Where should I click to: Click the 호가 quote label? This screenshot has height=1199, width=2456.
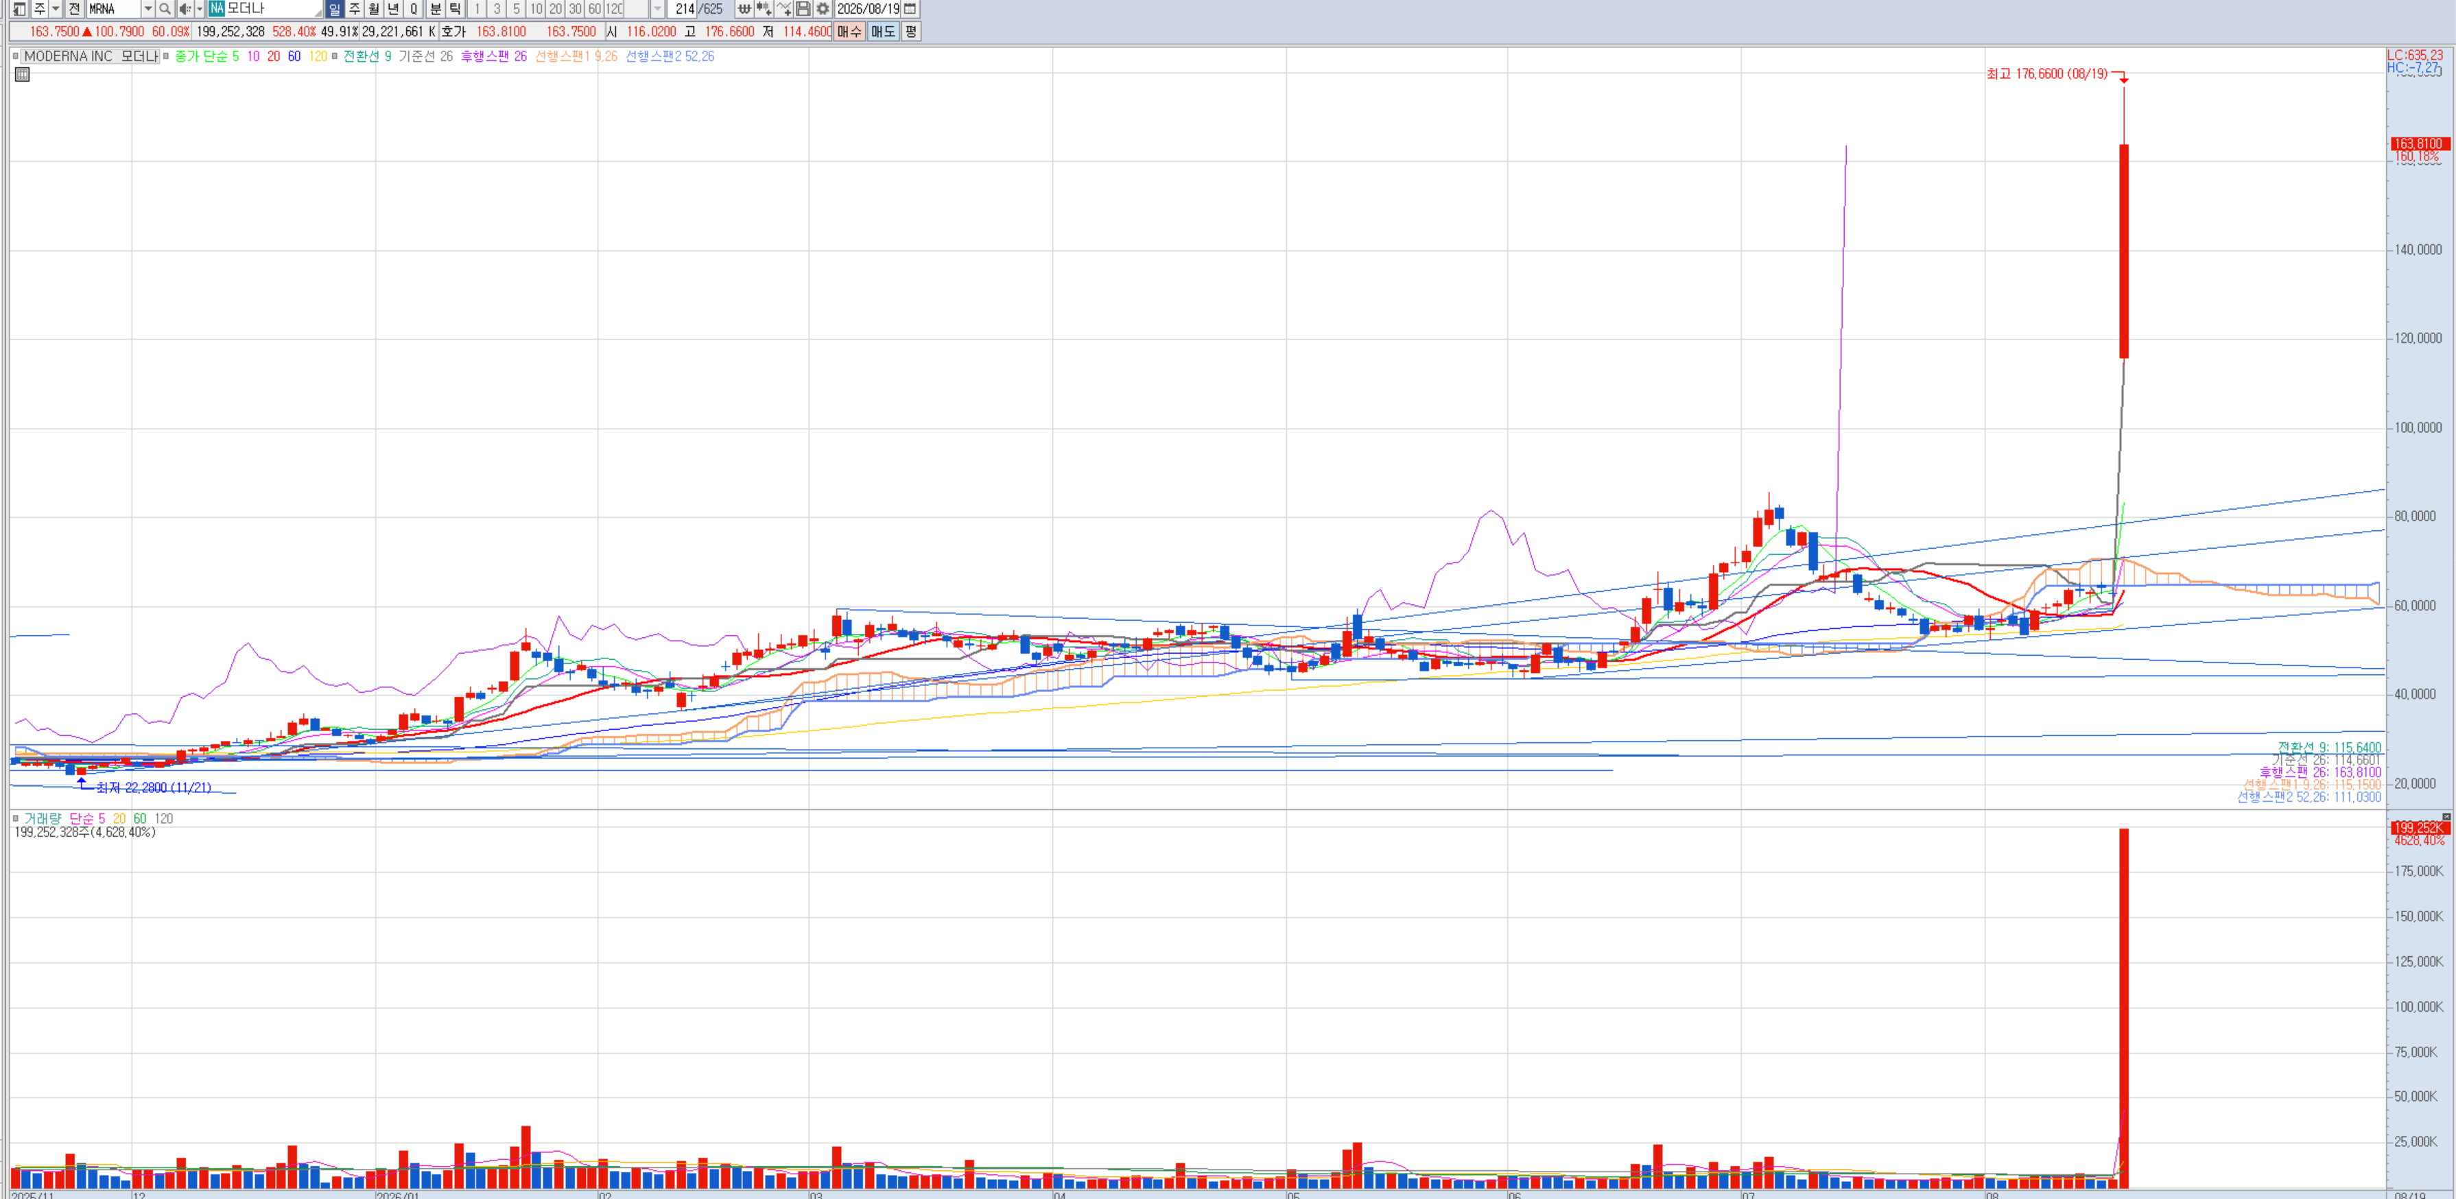454,32
